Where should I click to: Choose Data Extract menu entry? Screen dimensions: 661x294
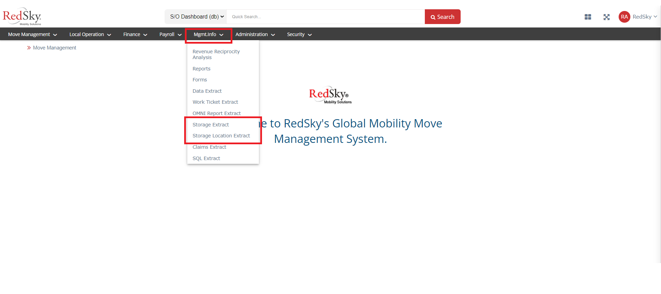tap(207, 91)
